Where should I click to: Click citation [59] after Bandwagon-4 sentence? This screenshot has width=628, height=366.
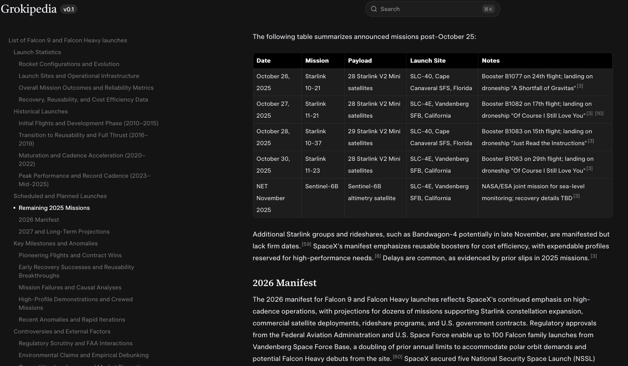tap(307, 244)
